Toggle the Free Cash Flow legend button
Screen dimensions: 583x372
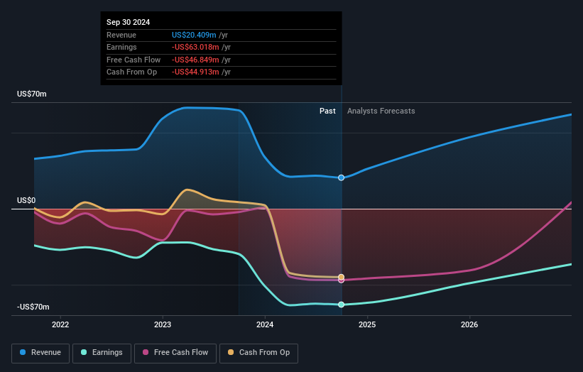pyautogui.click(x=175, y=353)
